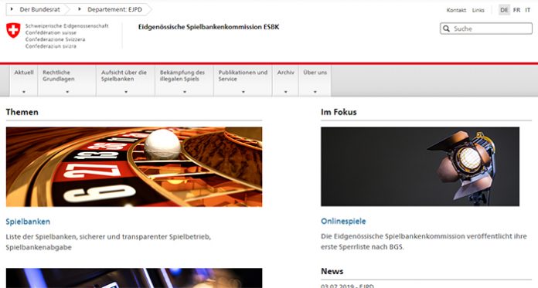The height and width of the screenshot is (288, 538).
Task: Click the arrow icon beside Der Bundesrat
Action: click(x=12, y=9)
